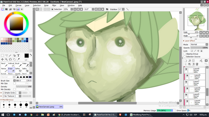Choose the Brush tool
This screenshot has height=117, width=209.
click(18, 65)
